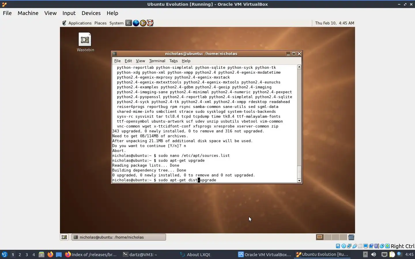Image resolution: width=415 pixels, height=259 pixels.
Task: Open the terminal Tabs menu
Action: (x=173, y=61)
